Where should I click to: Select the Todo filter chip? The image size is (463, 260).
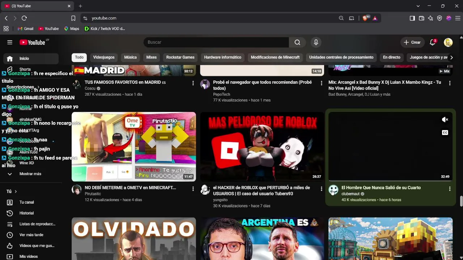click(x=79, y=57)
